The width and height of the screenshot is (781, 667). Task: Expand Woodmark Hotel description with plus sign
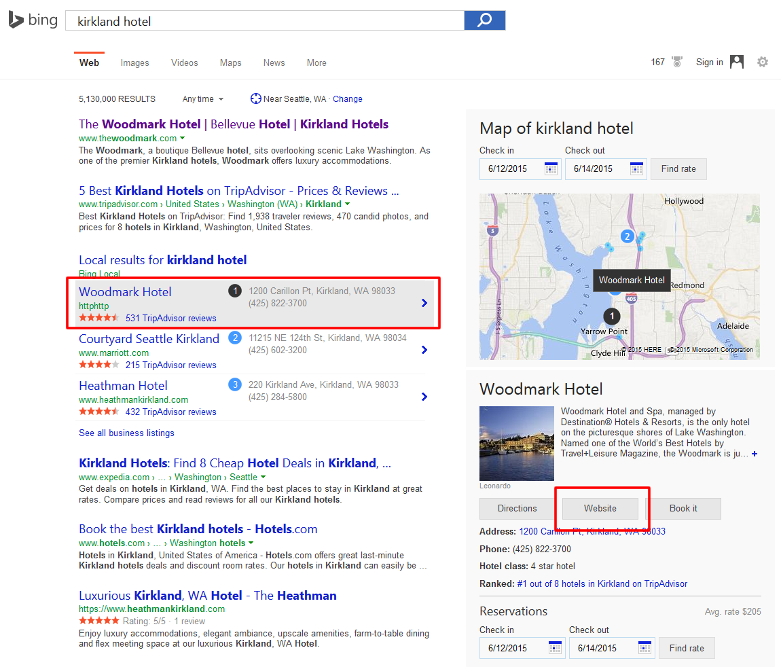[755, 454]
